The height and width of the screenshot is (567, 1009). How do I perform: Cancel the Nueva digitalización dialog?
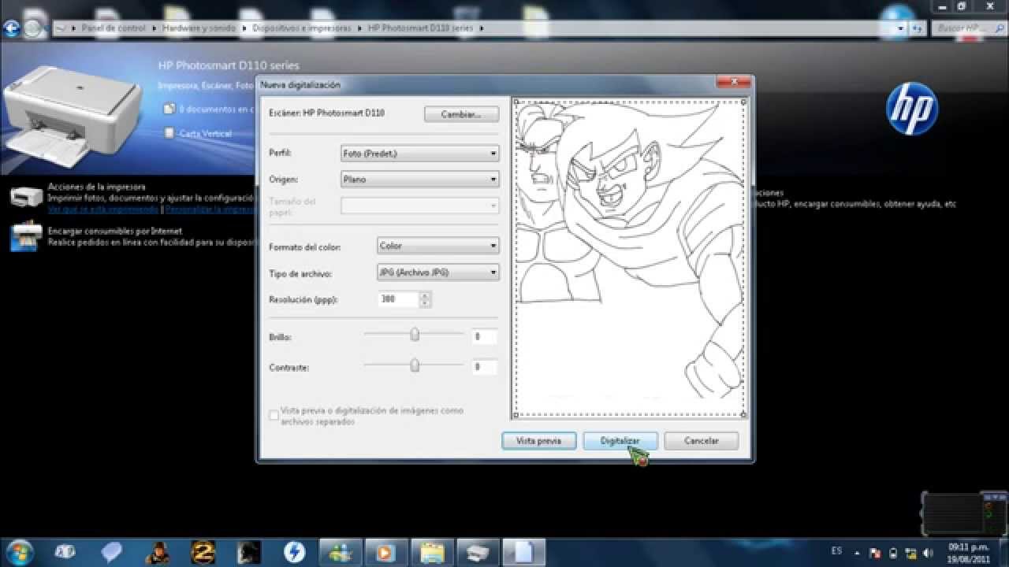[x=702, y=441]
